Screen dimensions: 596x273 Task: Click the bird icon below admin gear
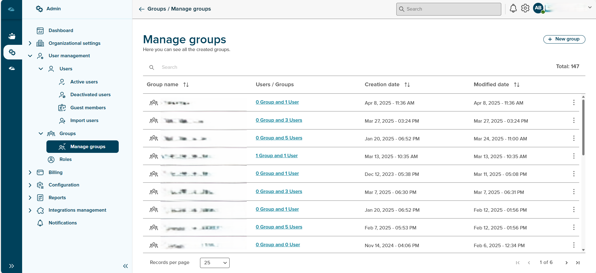tap(12, 68)
